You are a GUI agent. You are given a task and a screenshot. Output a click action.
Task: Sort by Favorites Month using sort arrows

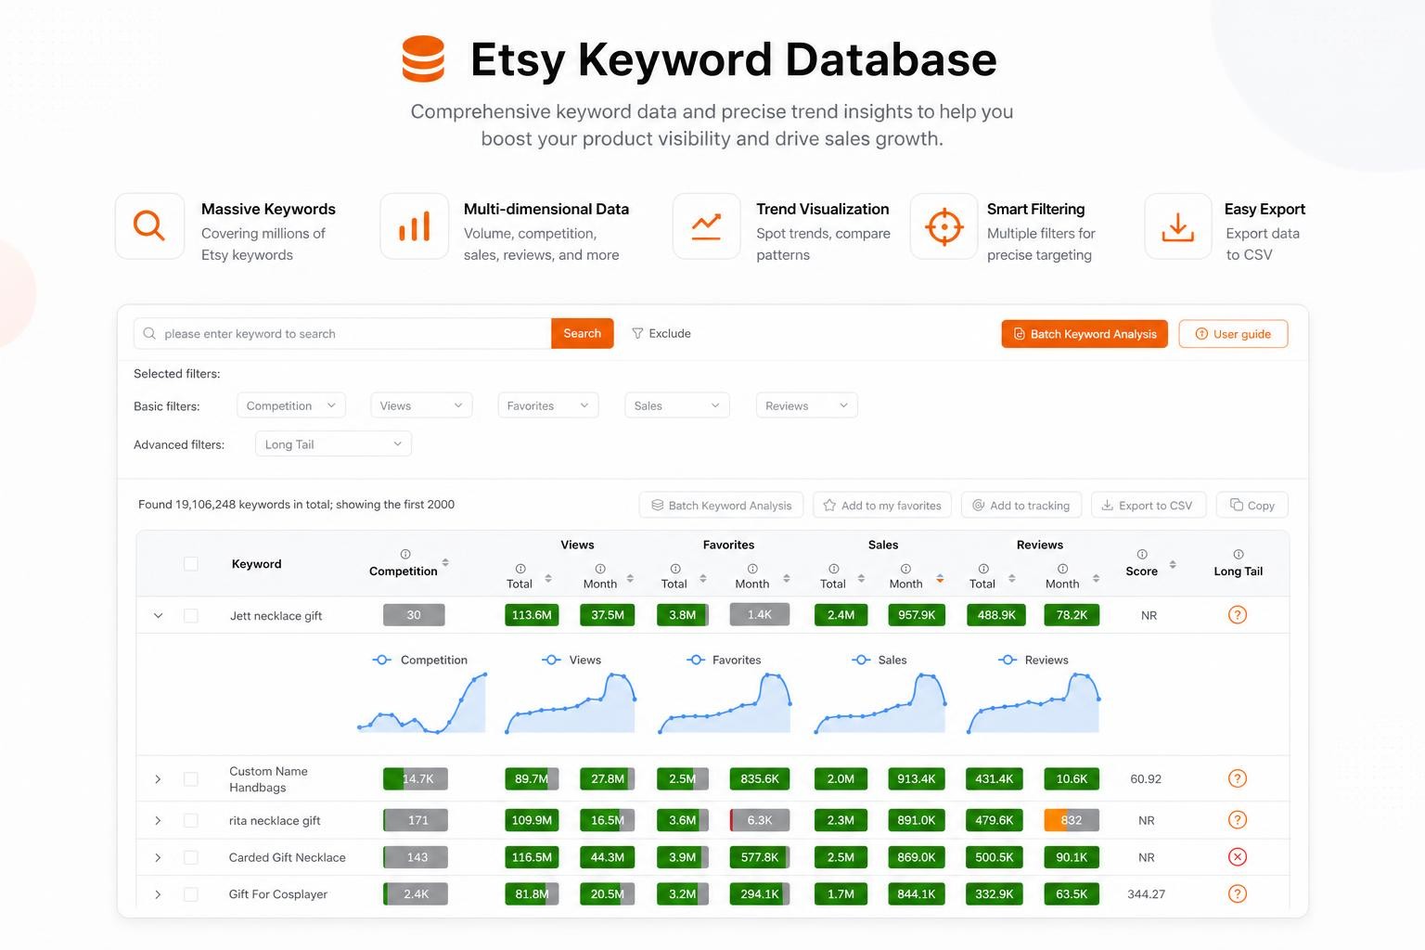pyautogui.click(x=786, y=578)
